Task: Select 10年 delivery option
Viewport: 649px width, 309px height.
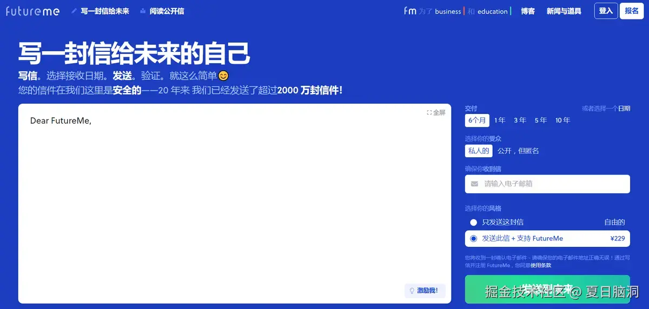Action: pyautogui.click(x=562, y=120)
